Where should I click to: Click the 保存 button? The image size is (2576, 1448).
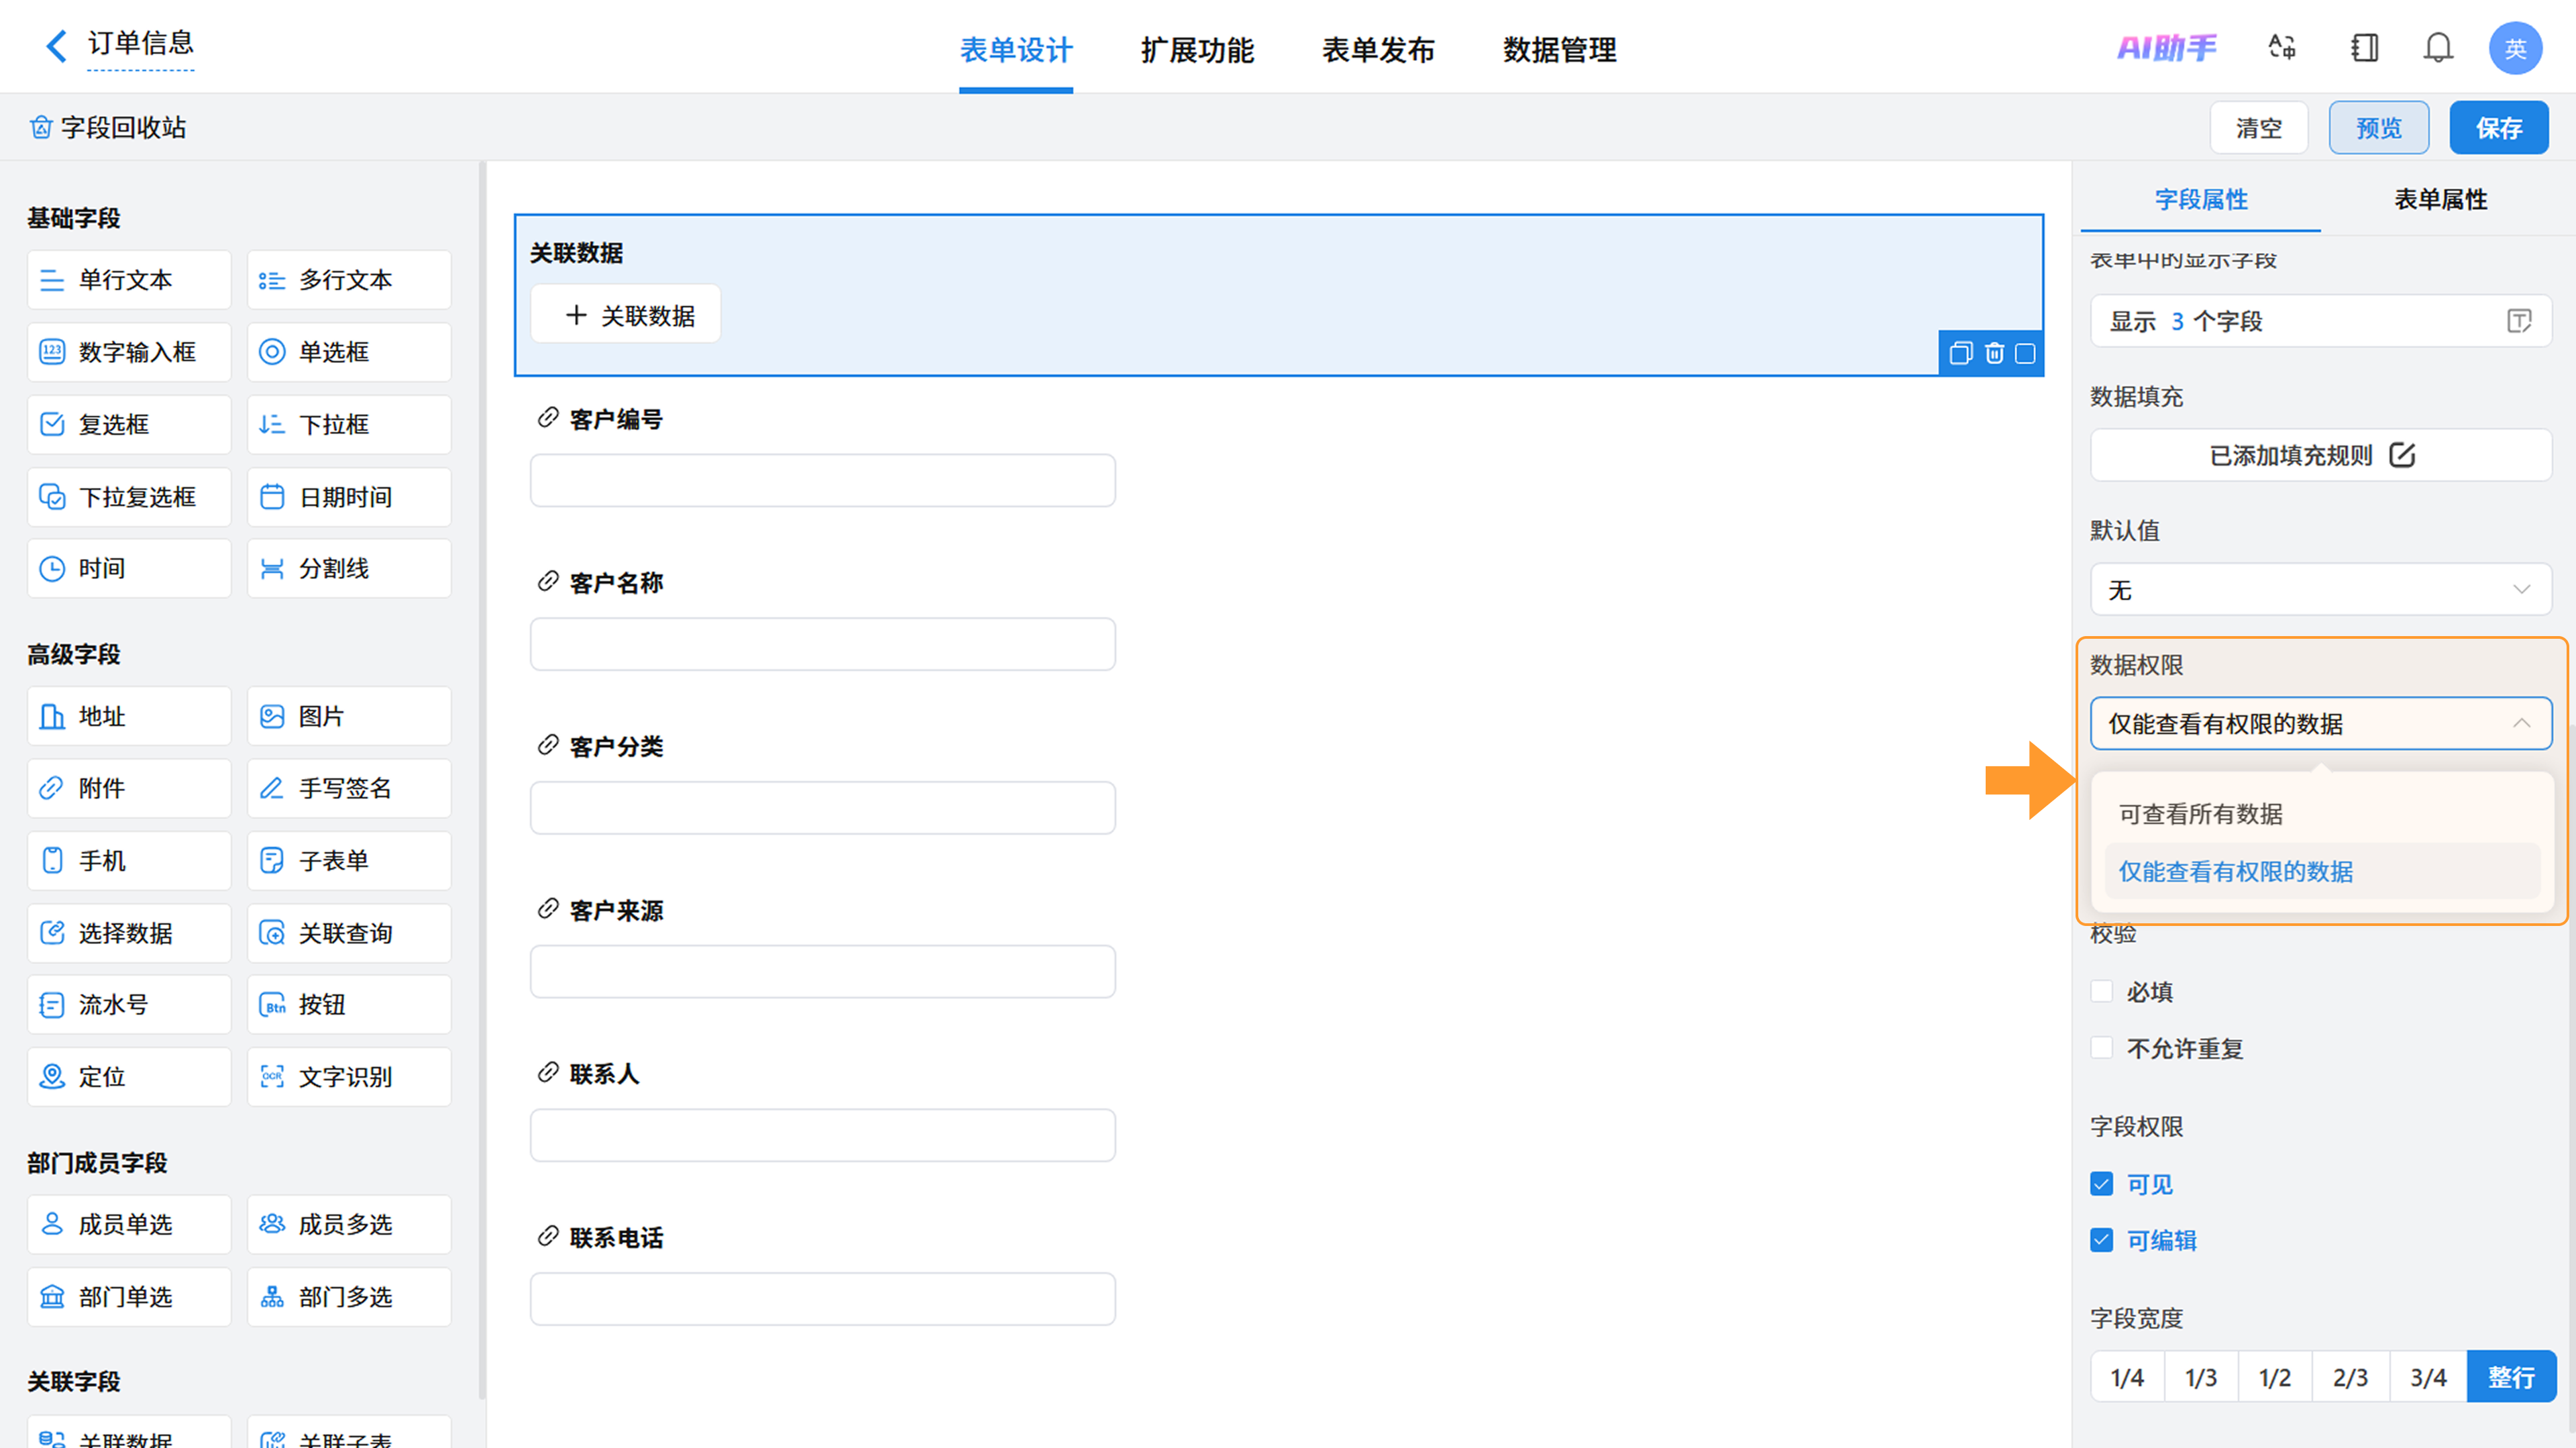click(2498, 127)
